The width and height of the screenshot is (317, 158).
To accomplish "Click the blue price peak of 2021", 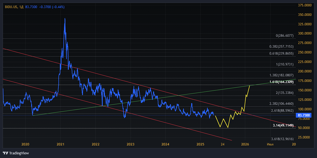I will (x=65, y=19).
